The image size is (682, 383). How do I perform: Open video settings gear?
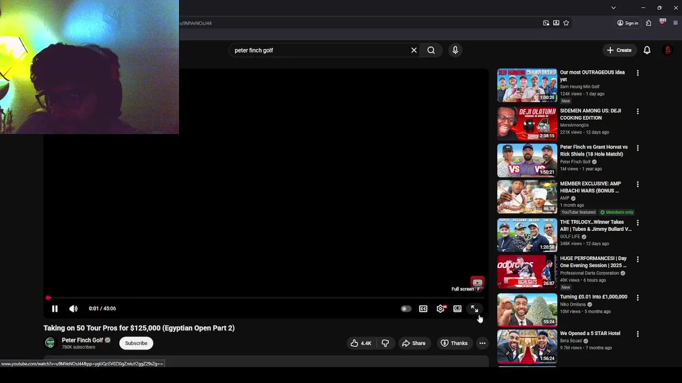[x=441, y=309]
